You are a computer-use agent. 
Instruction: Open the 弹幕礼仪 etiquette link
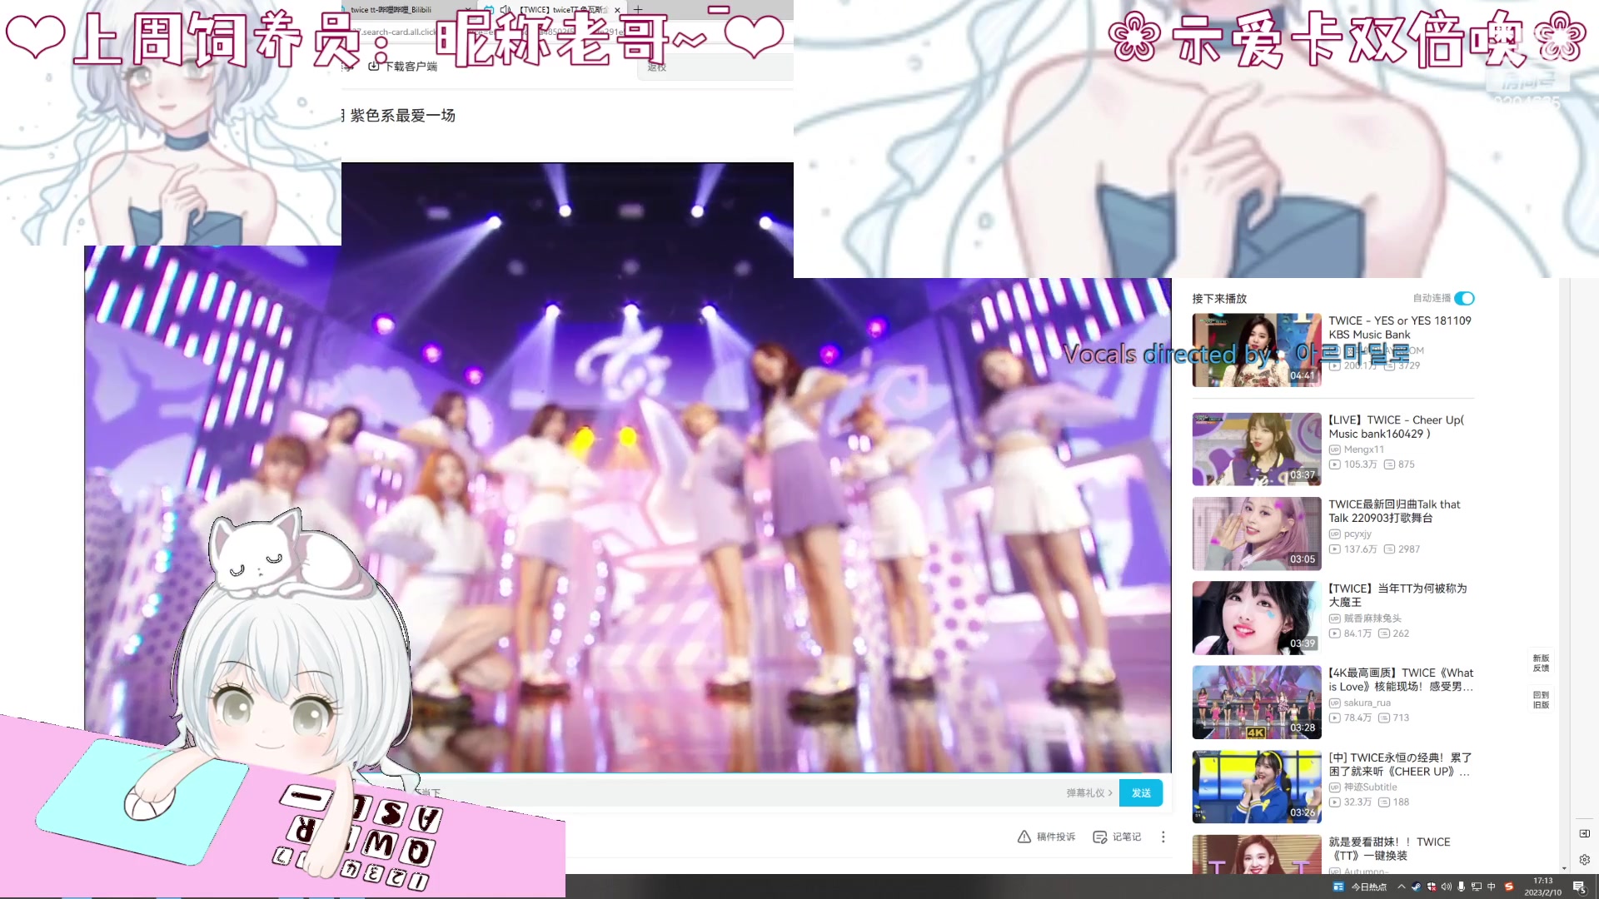1088,793
